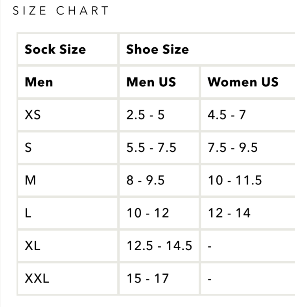
Task: Click the 12 - 14 women's shoe range
Action: [229, 213]
